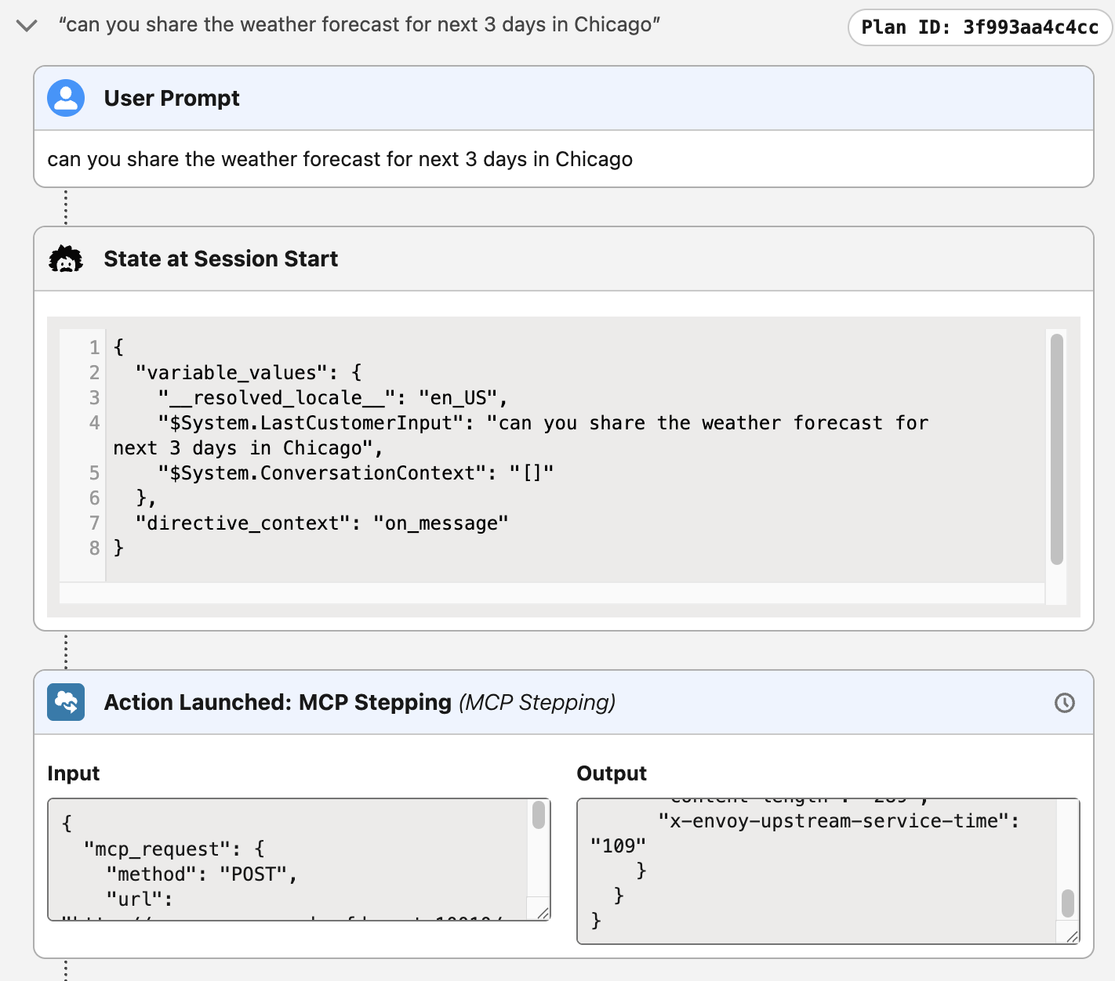The image size is (1115, 981).
Task: Click the State at Session Start heading
Action: point(221,259)
